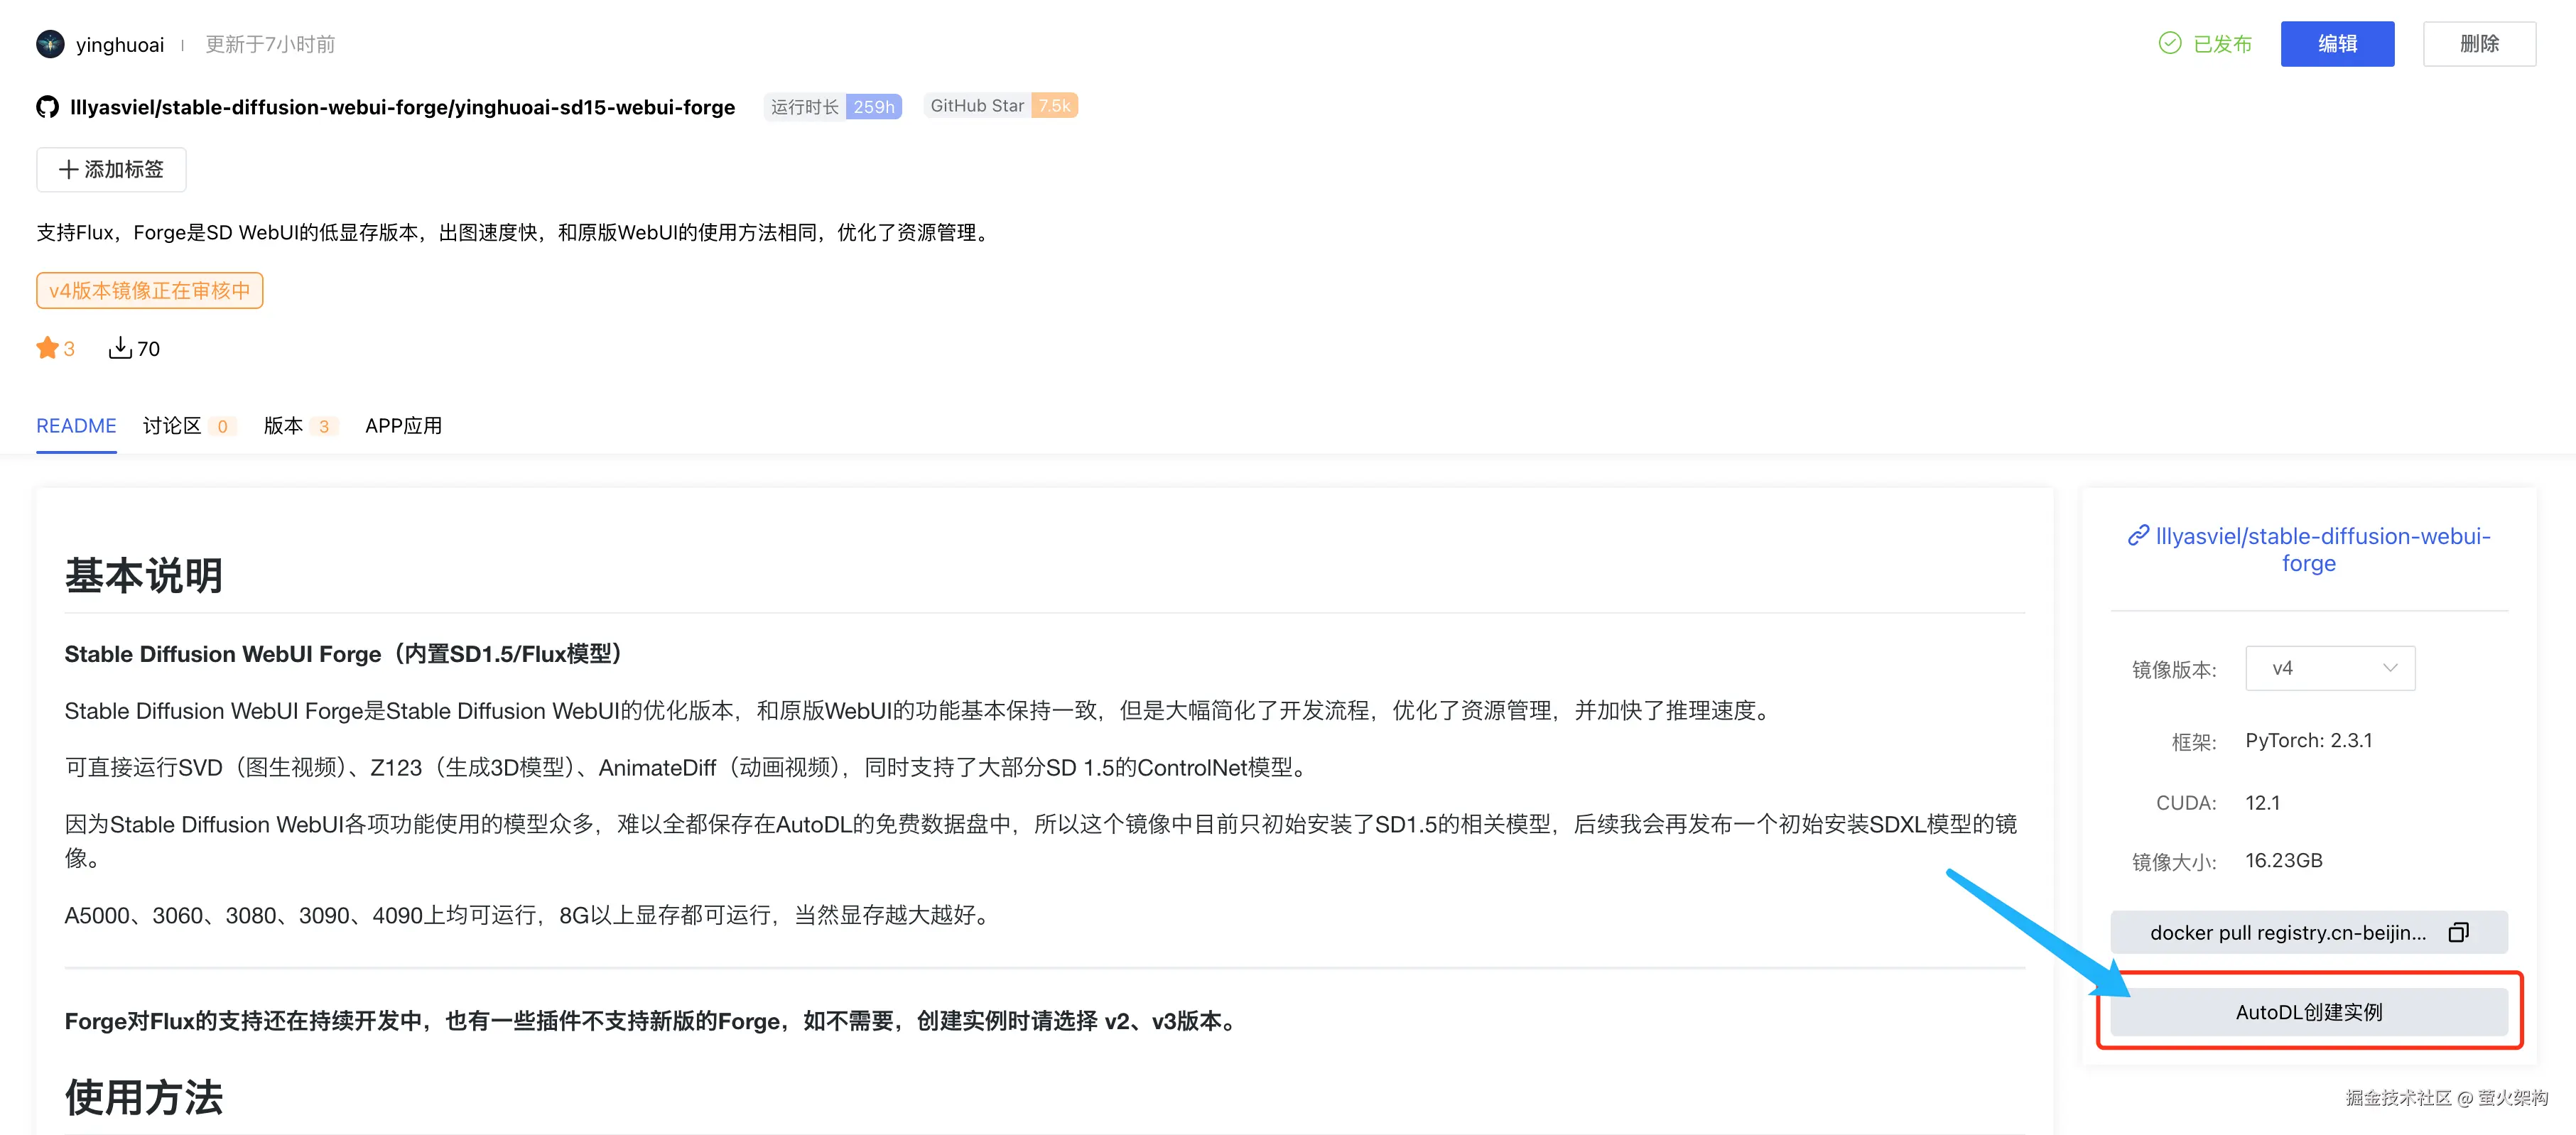
Task: Click the link icon beside lllyasviel repository
Action: [2138, 536]
